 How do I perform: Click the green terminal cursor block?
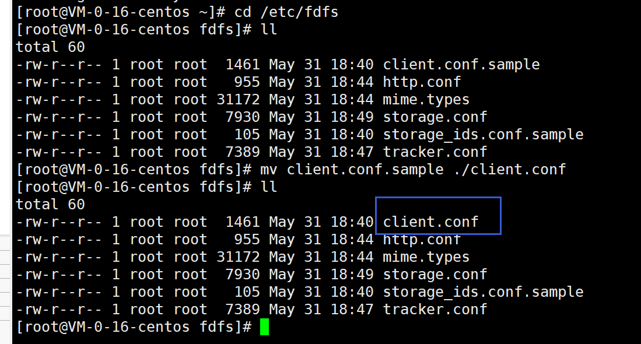click(x=264, y=327)
